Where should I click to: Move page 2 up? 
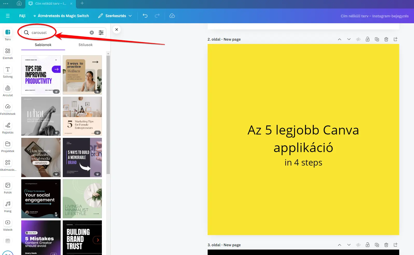click(340, 39)
